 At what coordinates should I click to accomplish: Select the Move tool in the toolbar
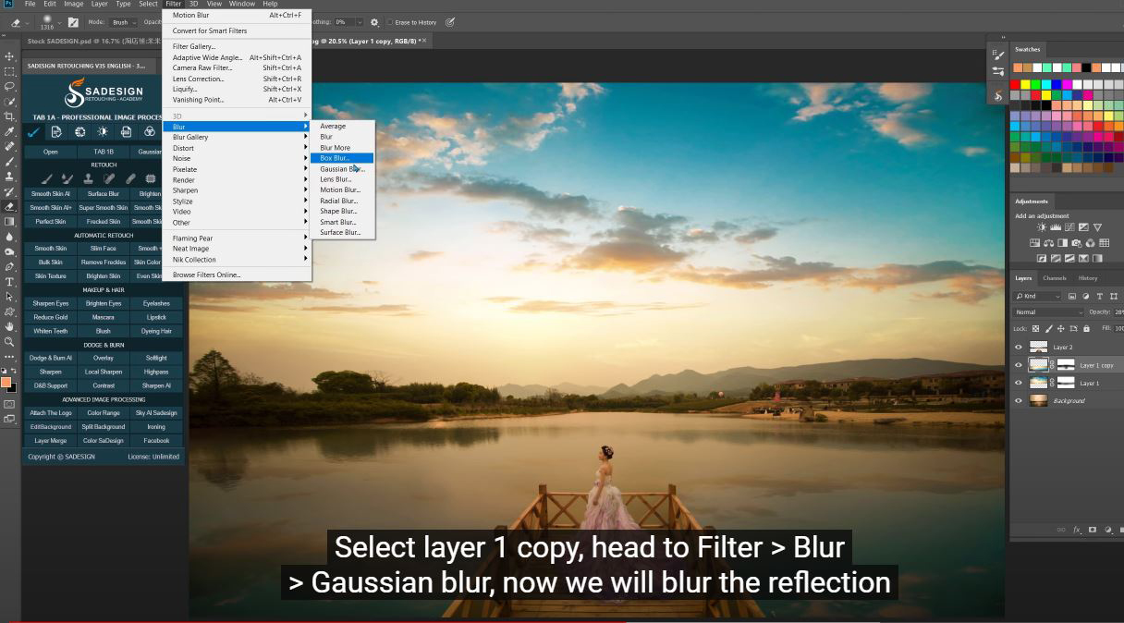pos(10,56)
